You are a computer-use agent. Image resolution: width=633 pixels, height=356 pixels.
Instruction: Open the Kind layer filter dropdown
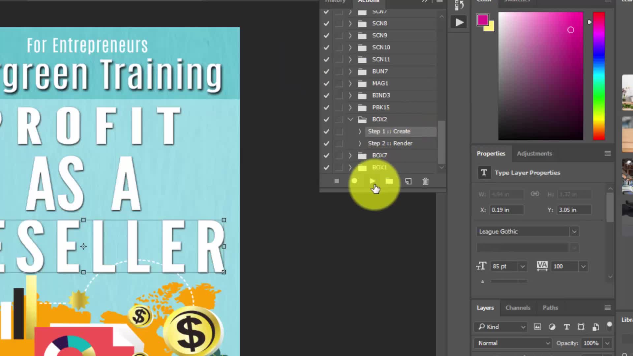(x=501, y=327)
